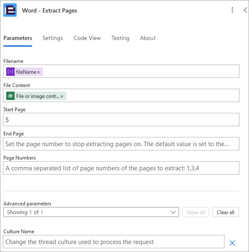This screenshot has height=252, width=249.
Task: Remove the Culture Name parameter with X
Action: 232,243
